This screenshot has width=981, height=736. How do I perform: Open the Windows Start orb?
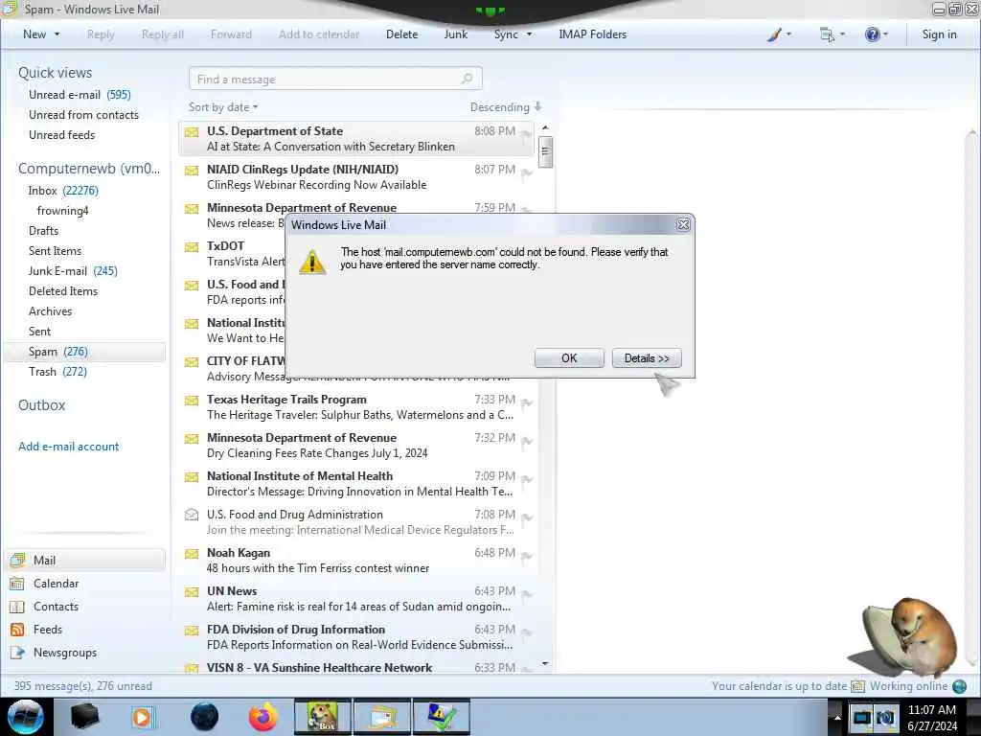26,717
